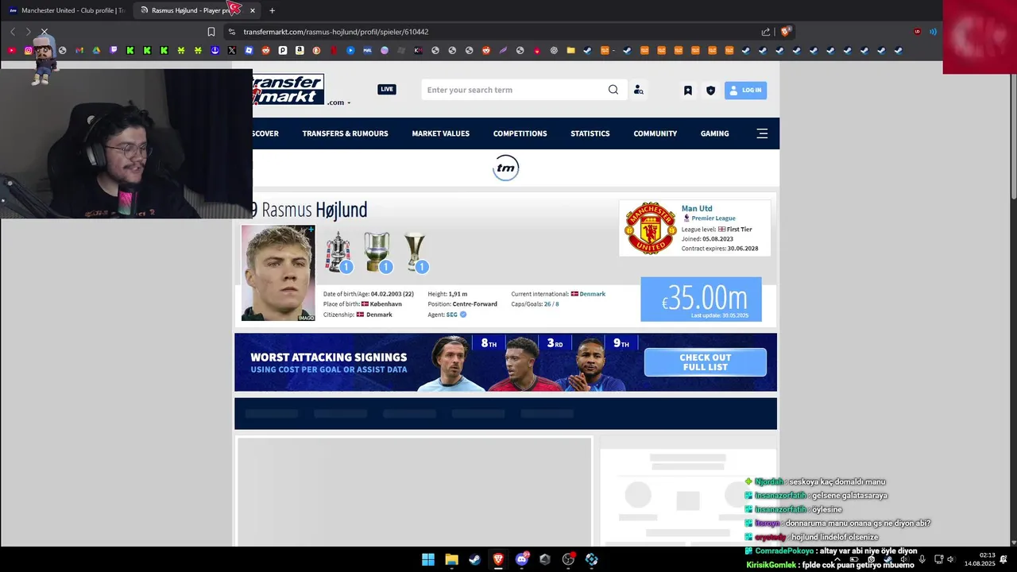
Task: Open the X (Twitter) bookmark
Action: coord(232,50)
